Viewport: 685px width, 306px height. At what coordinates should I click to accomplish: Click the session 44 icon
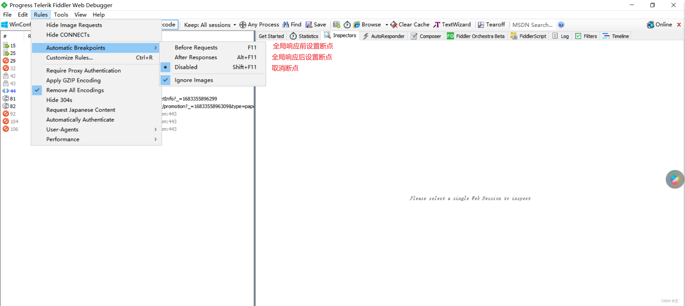(x=6, y=91)
